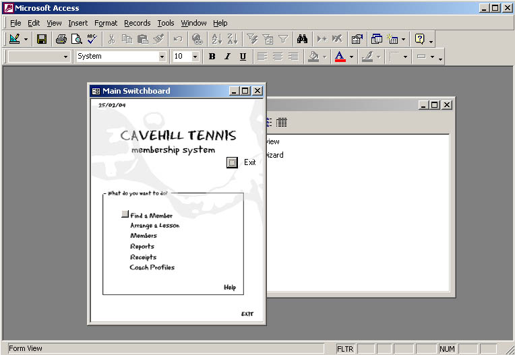Screen dimensions: 515x355
Task: Open the Properties icon
Action: click(x=357, y=39)
